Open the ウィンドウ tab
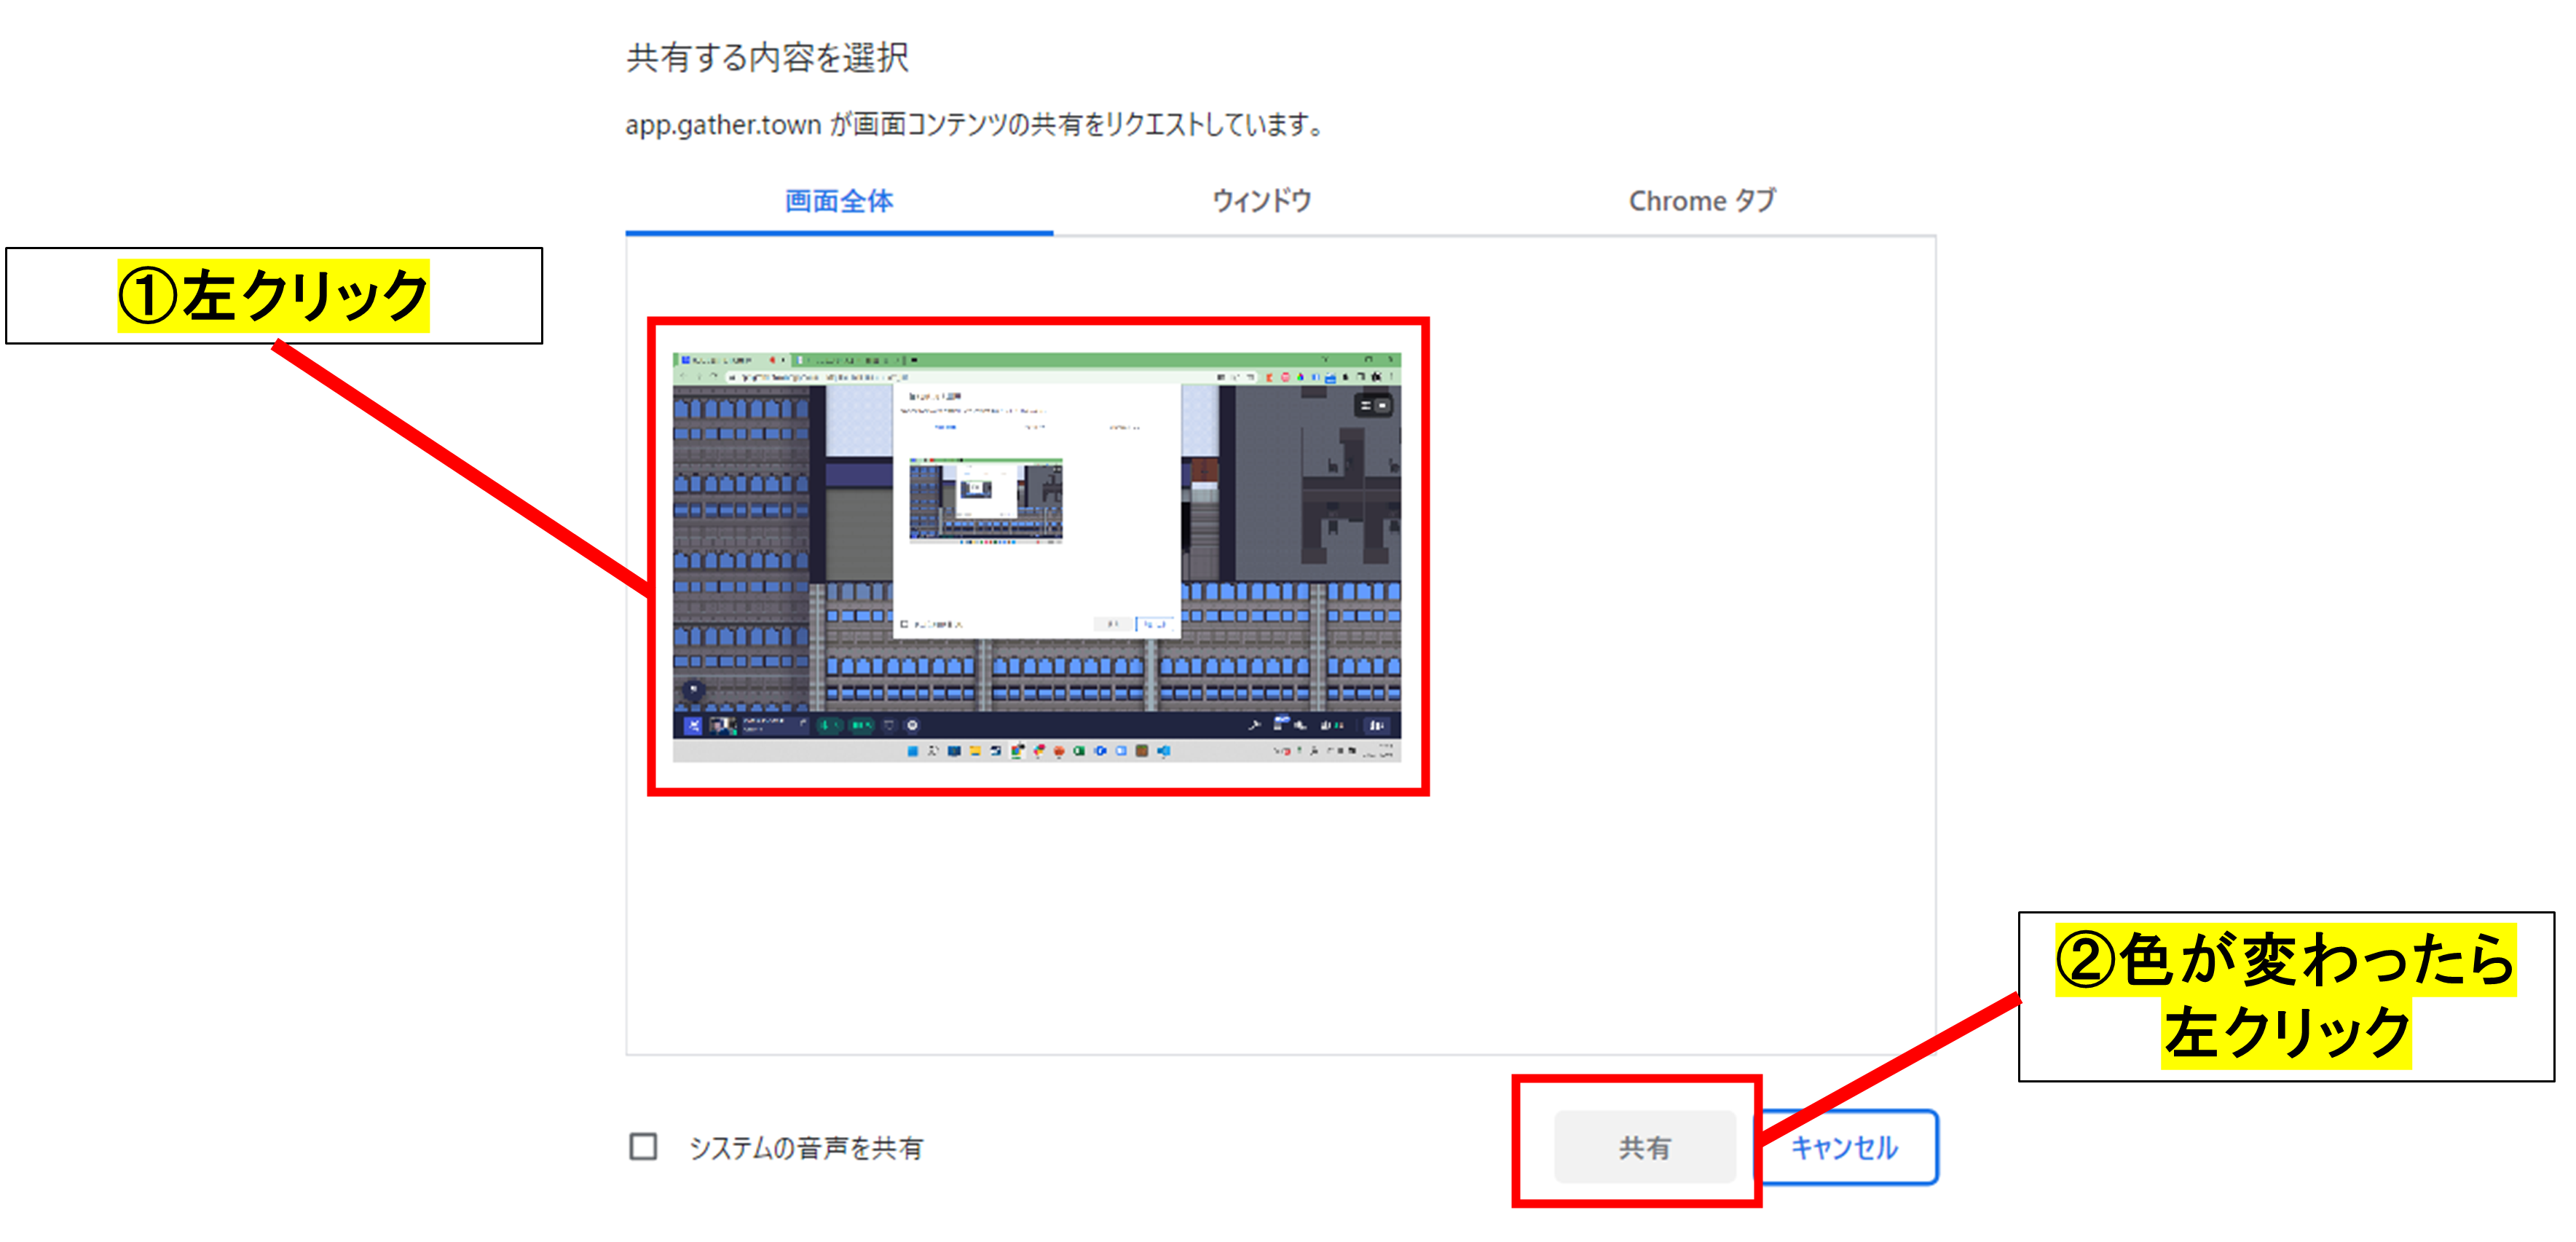2576x1242 pixels. pos(1261,201)
